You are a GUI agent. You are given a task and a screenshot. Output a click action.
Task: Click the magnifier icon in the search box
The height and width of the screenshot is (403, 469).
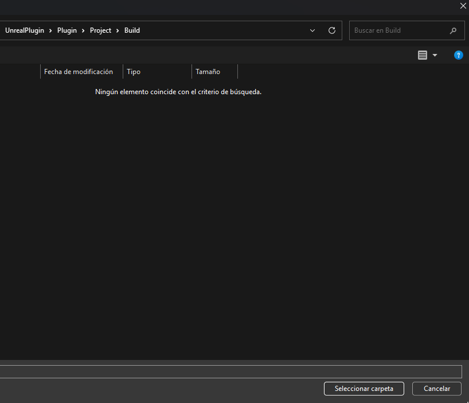pyautogui.click(x=453, y=30)
